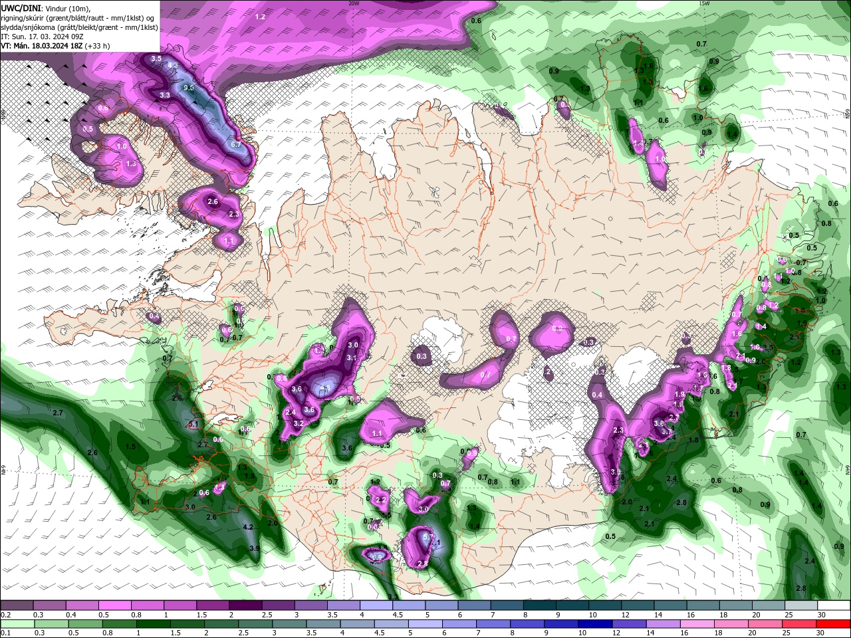This screenshot has width=851, height=638.
Task: Pick the pale green swatch between 0.1 and 0.3
Action: [x=17, y=624]
